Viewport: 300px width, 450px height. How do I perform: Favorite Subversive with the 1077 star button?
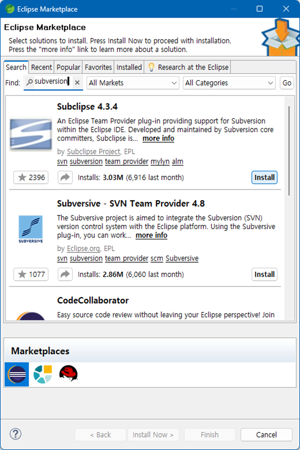[31, 274]
